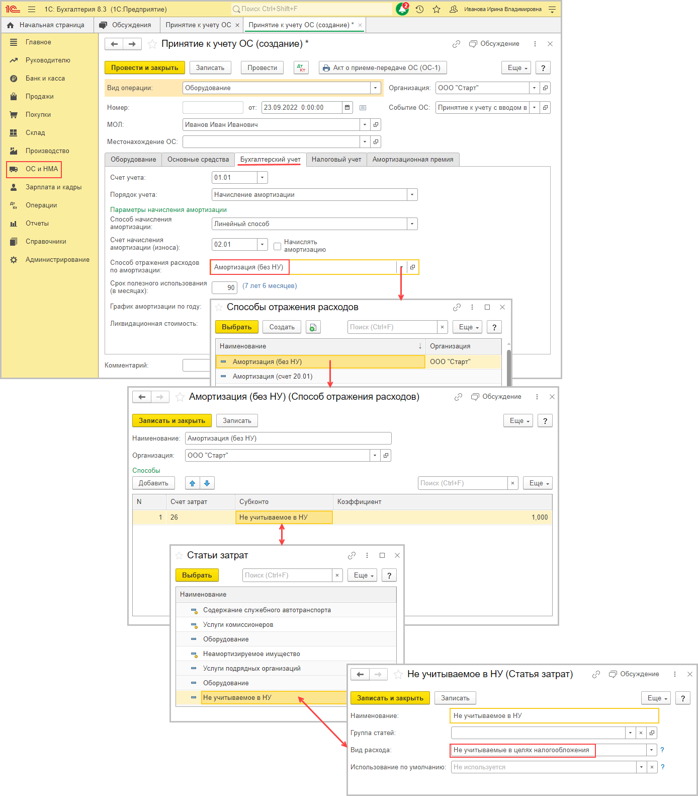The height and width of the screenshot is (796, 698).
Task: Click Наименование field in Не учитываемое в НУ form
Action: click(x=555, y=716)
